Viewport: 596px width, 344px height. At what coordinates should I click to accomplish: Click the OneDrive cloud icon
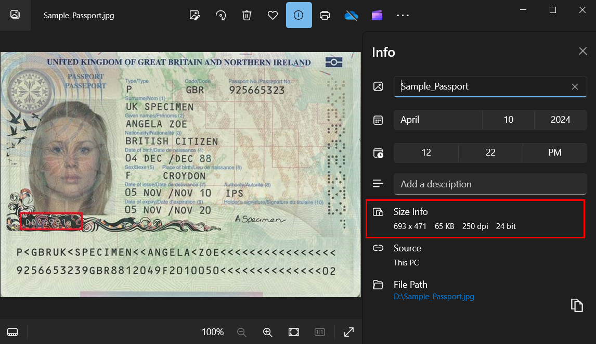tap(351, 15)
